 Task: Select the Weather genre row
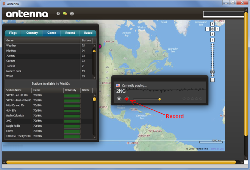coord(48,46)
